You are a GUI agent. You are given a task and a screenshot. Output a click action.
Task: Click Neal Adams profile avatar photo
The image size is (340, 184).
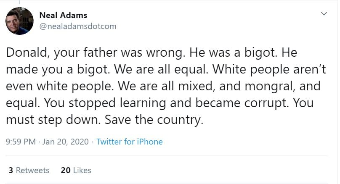(19, 21)
